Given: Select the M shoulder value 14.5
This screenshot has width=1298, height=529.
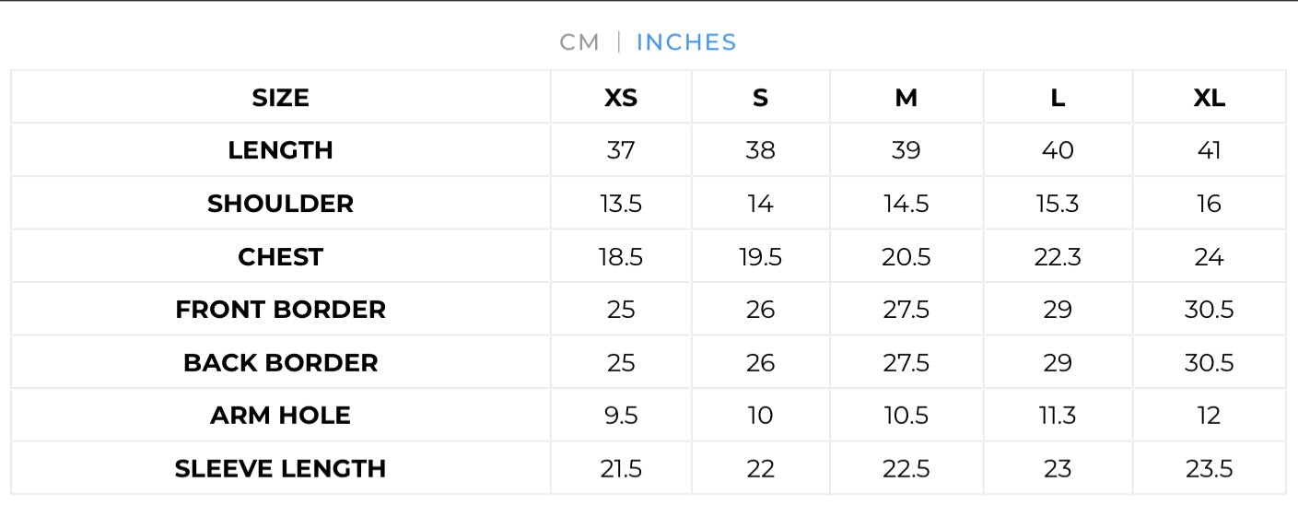Looking at the screenshot, I should click(906, 204).
